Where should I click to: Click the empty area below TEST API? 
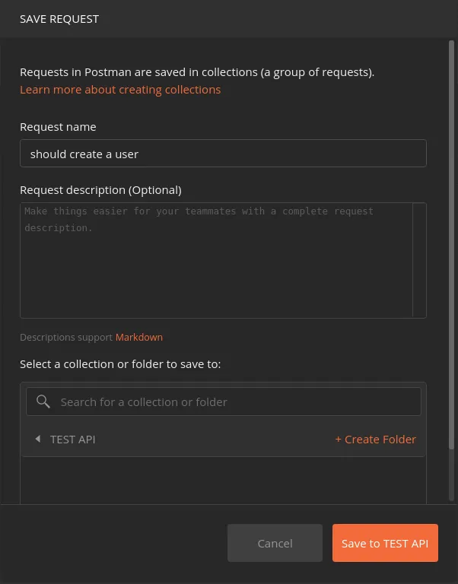223,479
